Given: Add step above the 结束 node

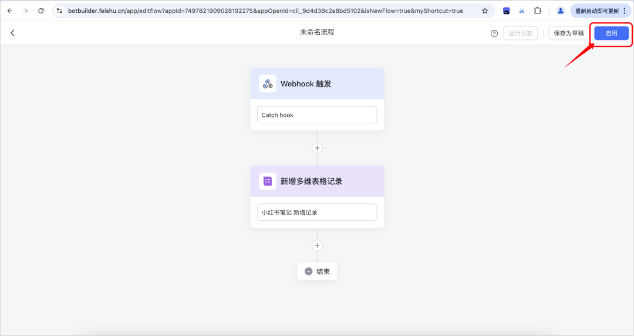Looking at the screenshot, I should pyautogui.click(x=317, y=246).
